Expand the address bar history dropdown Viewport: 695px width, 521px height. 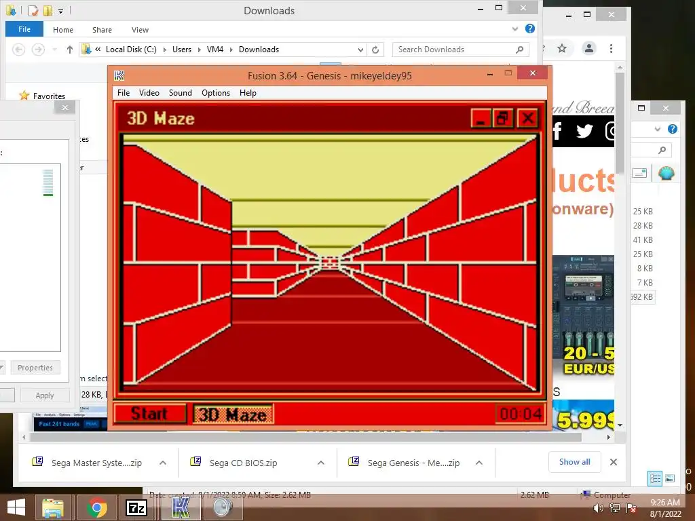click(361, 50)
